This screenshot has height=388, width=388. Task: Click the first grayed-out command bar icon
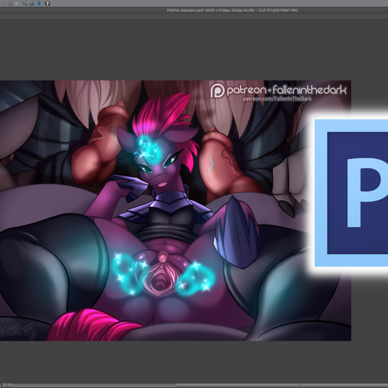(3, 3)
